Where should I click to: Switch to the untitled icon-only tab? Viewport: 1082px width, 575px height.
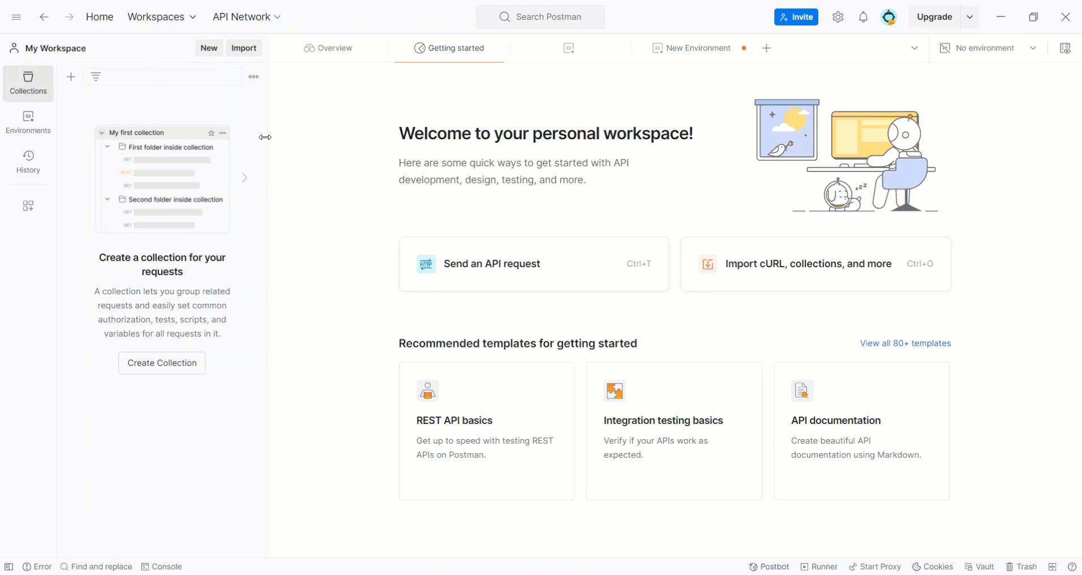569,48
